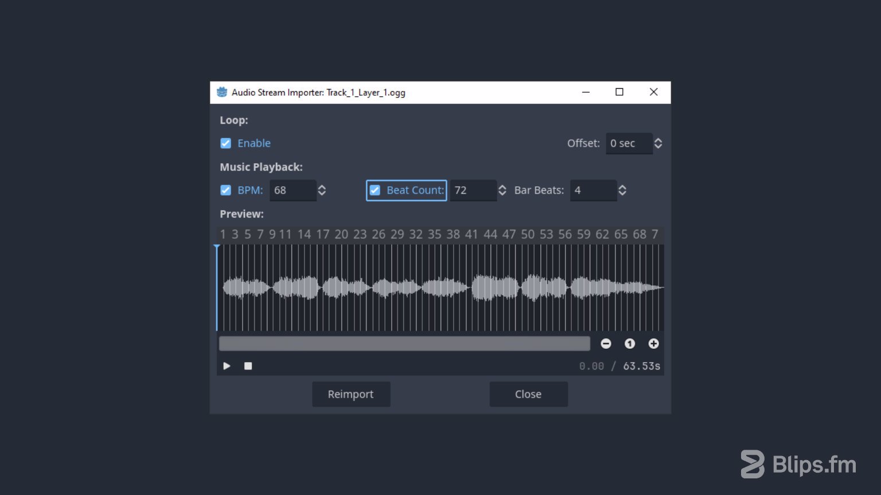Screen dimensions: 881x495
Task: Click the Music Playback label
Action: tap(261, 167)
